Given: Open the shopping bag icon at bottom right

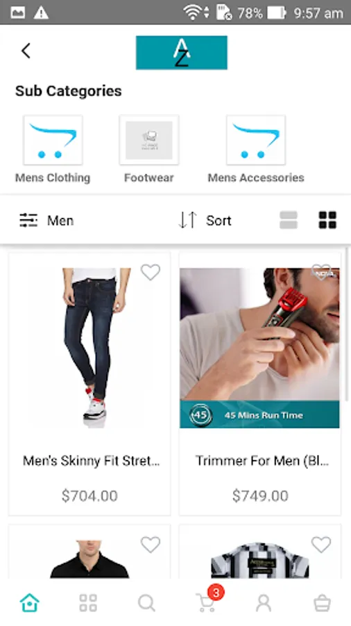Looking at the screenshot, I should [322, 603].
